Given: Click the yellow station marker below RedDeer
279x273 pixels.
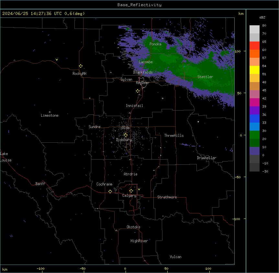Looking at the screenshot, I should click(x=138, y=91).
